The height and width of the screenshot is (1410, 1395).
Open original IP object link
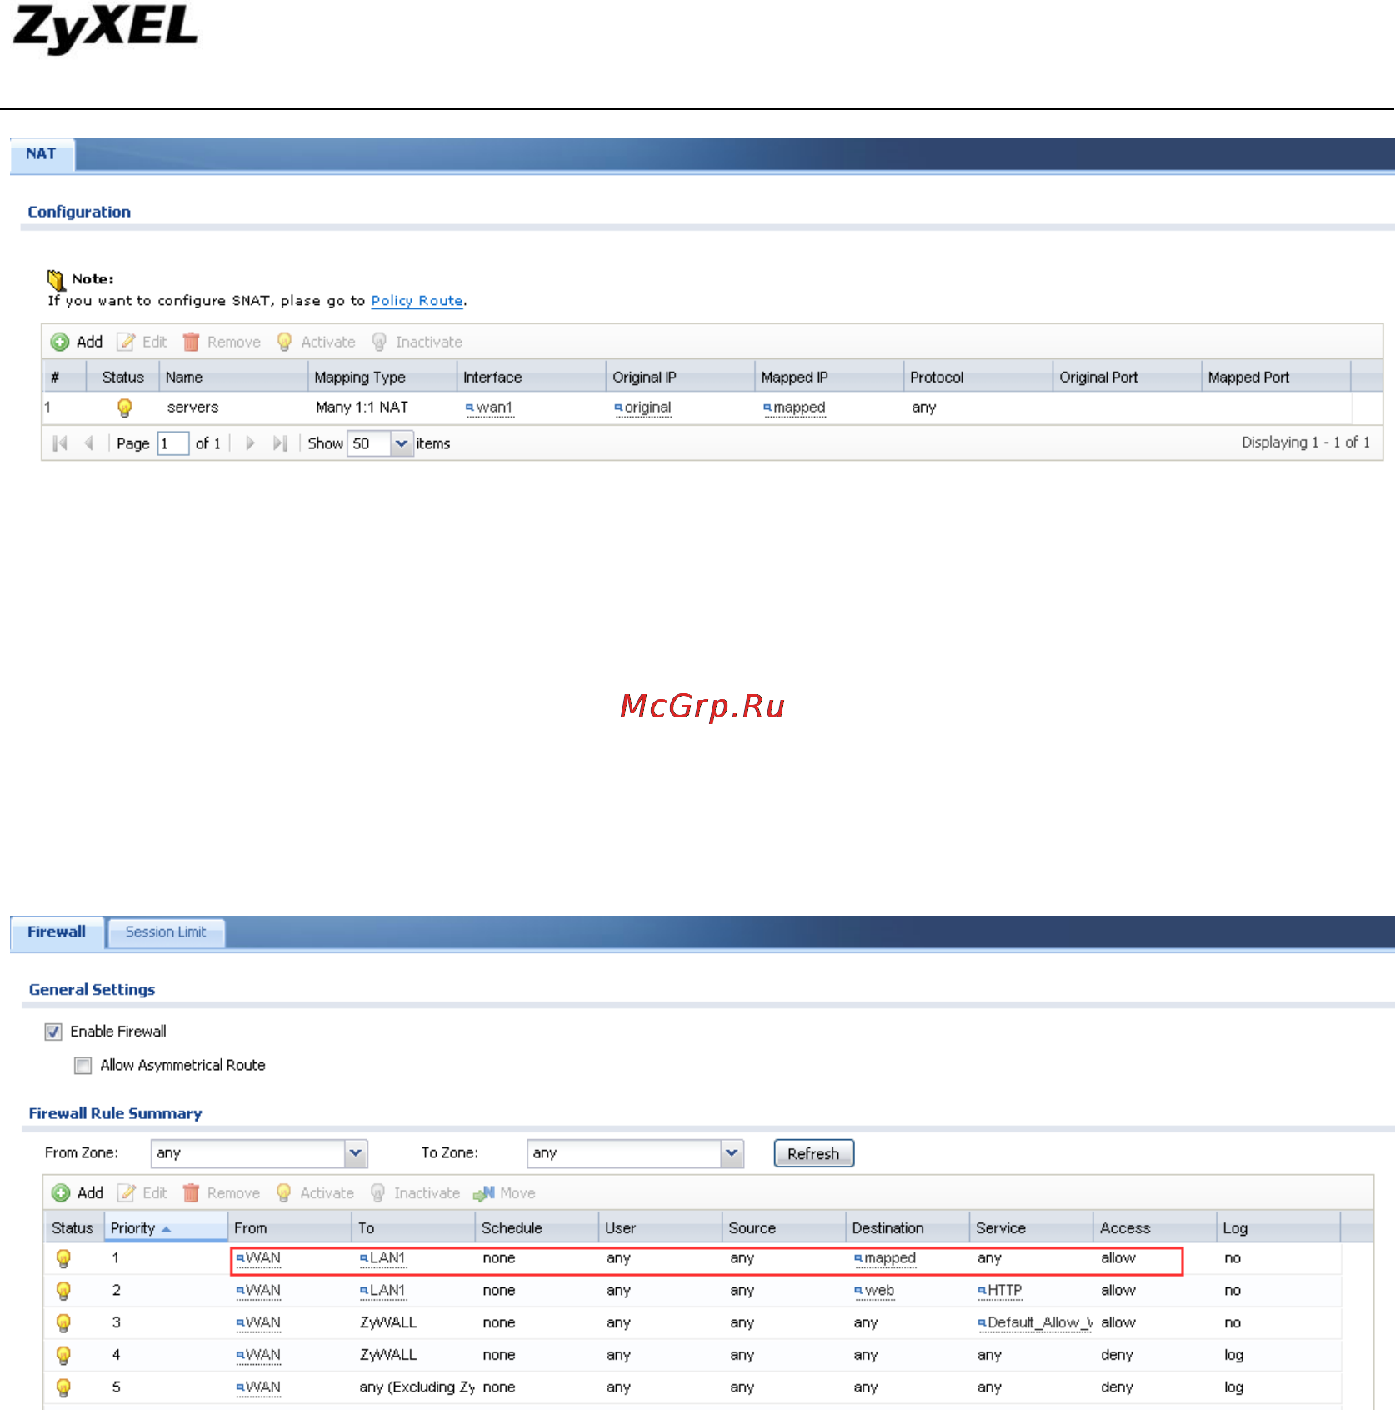642,407
